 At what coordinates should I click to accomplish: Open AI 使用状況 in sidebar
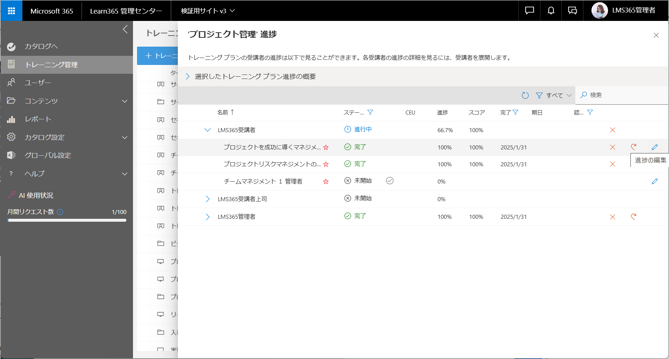(36, 195)
